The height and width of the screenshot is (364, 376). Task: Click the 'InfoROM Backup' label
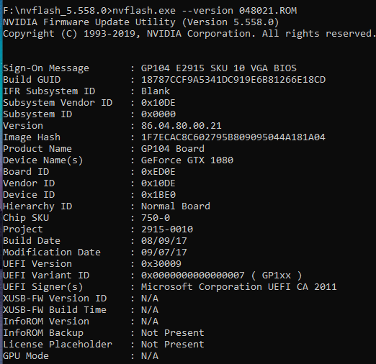[43, 333]
